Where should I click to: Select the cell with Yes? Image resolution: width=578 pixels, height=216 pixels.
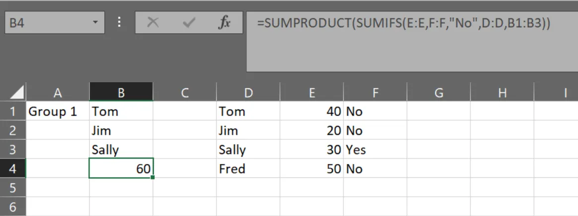click(375, 150)
